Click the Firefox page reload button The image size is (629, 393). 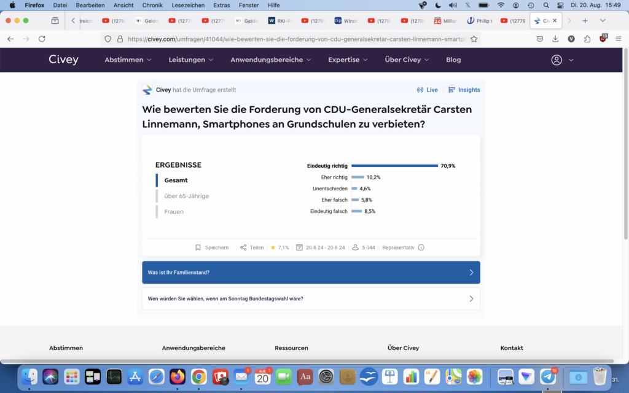point(42,39)
